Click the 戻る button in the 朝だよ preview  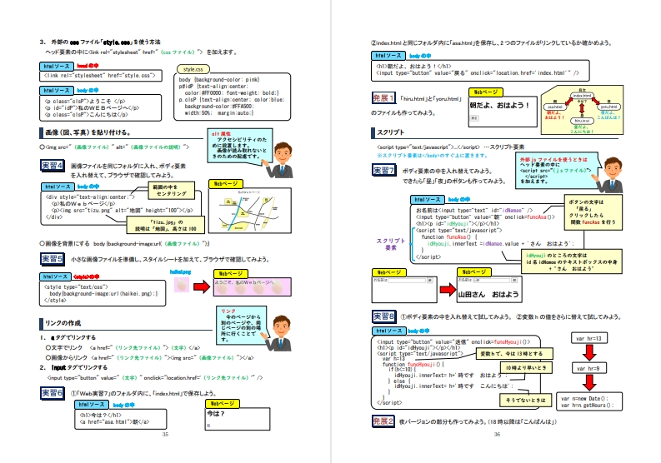click(474, 118)
